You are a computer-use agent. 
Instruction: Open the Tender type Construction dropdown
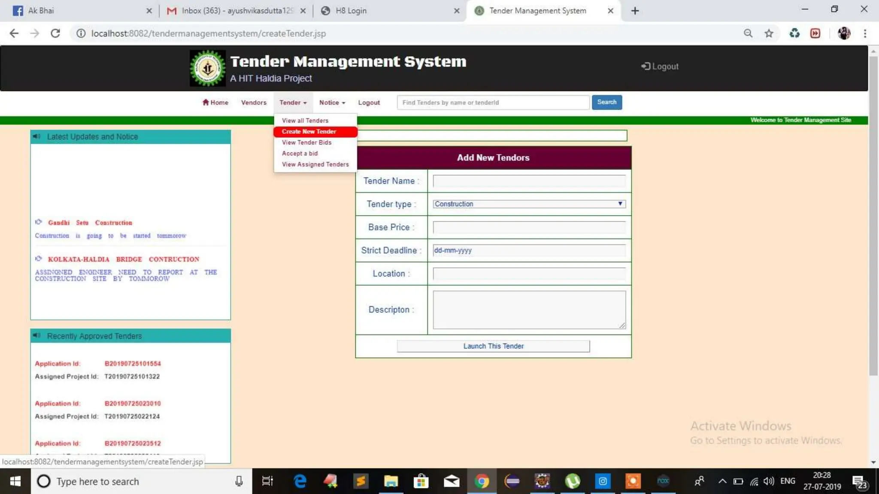[529, 204]
